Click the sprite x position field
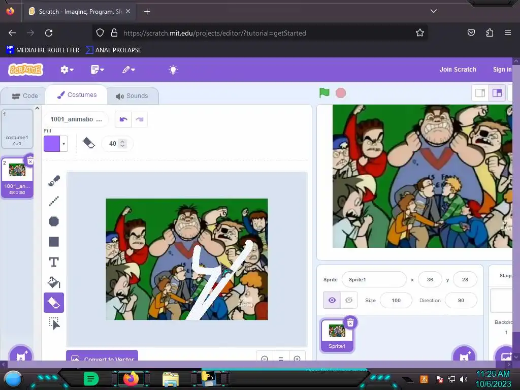Screen dimensions: 520x390 coord(430,280)
